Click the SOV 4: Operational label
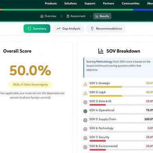The image size is (153, 153). tap(102, 110)
